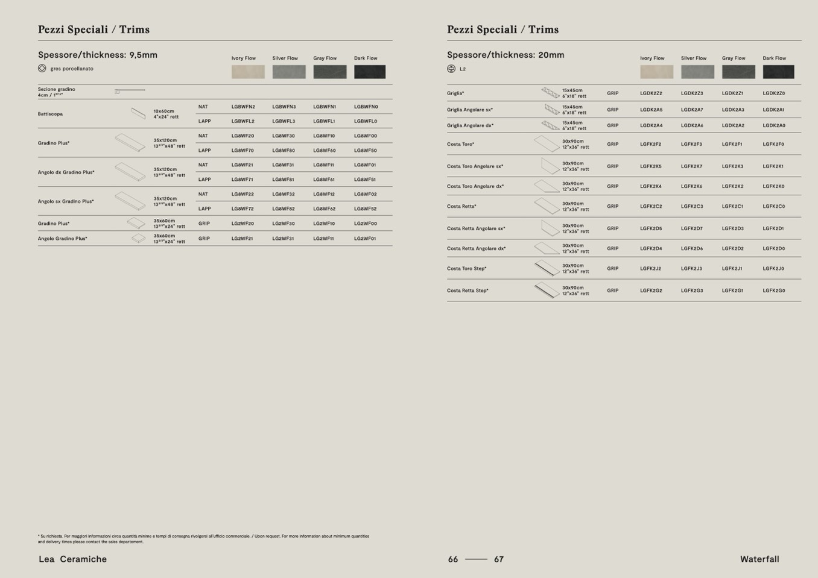This screenshot has width=818, height=578.
Task: Select the Gray Flow swatch in 9,5mm table
Action: pos(329,72)
